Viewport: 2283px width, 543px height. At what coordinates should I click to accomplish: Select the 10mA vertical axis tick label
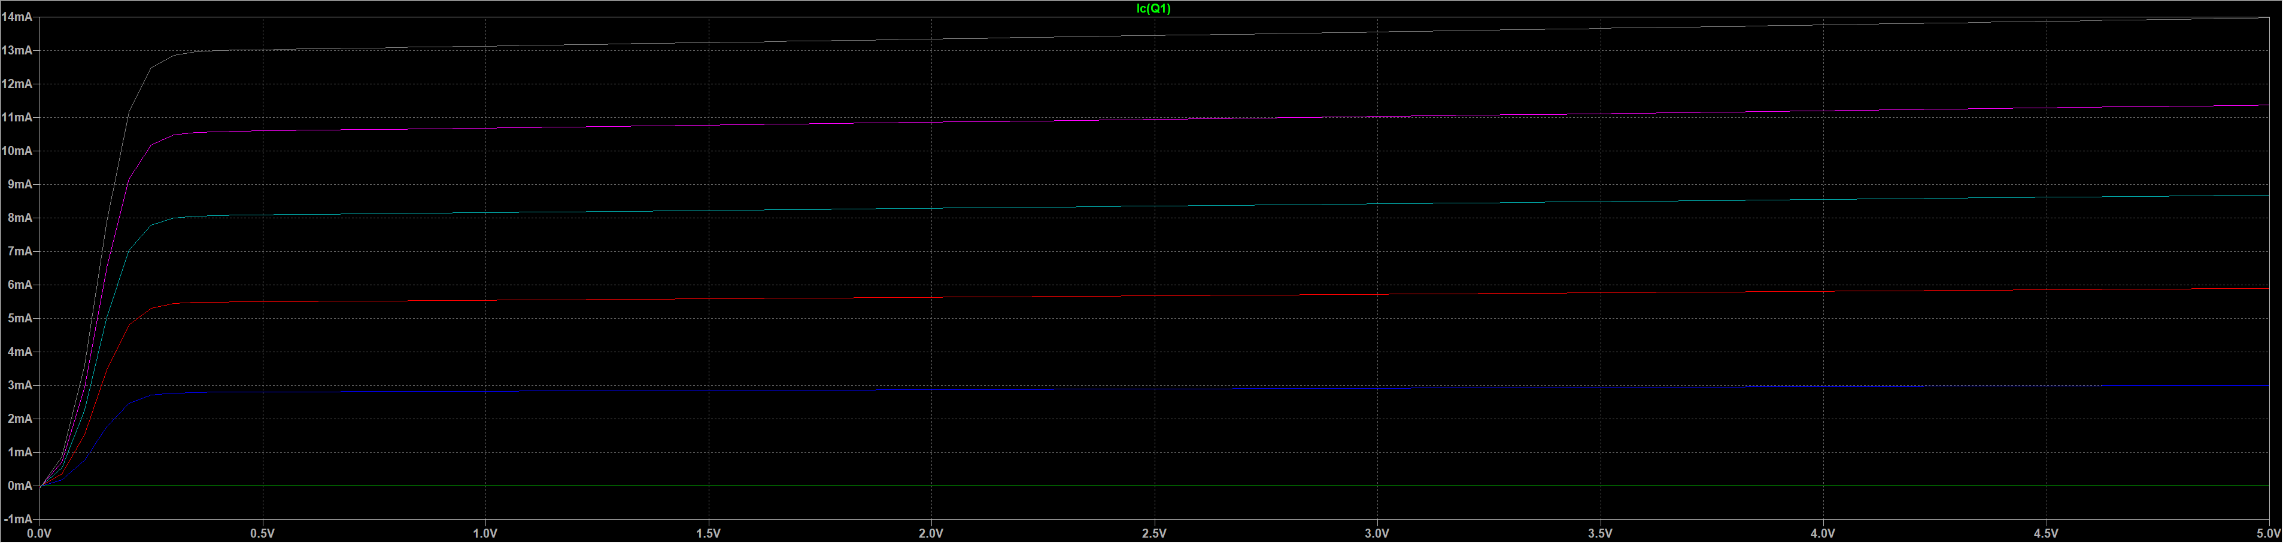(18, 151)
